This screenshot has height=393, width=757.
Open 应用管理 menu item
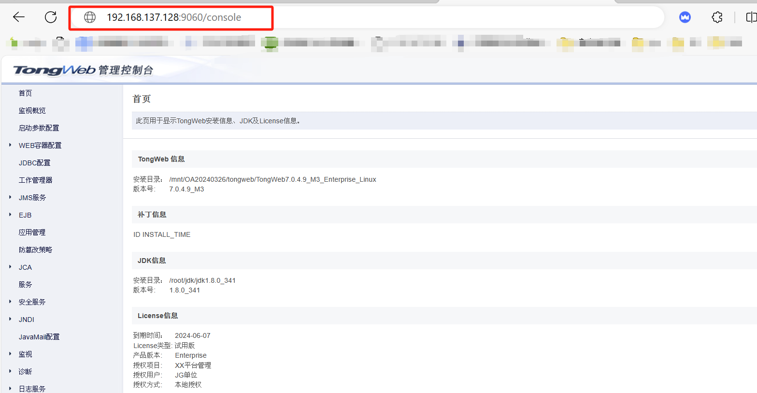pyautogui.click(x=32, y=233)
